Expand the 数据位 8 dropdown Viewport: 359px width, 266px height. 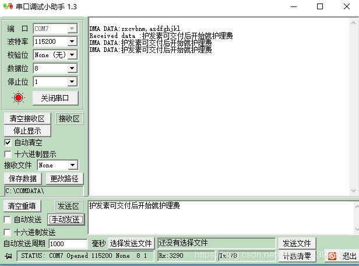[72, 68]
